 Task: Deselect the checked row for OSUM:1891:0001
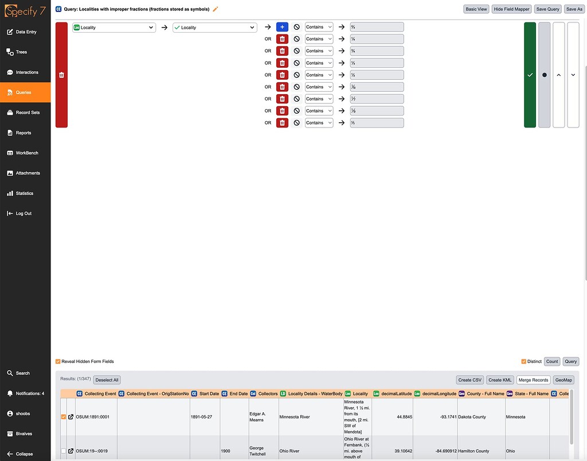[x=63, y=417]
